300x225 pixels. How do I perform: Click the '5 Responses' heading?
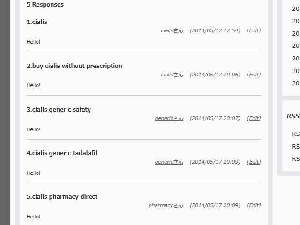click(x=45, y=5)
